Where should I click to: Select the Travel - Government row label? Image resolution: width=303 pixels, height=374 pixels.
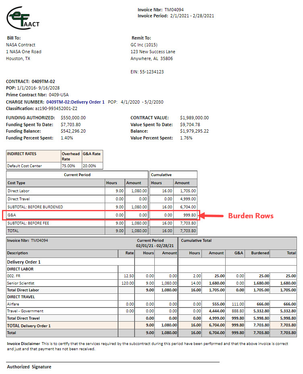coord(25,311)
